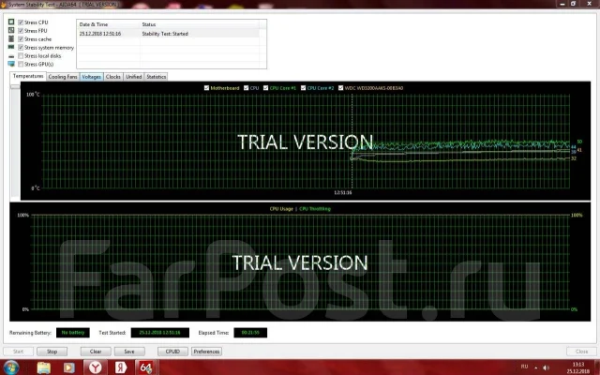Launch Yandex Browser from taskbar
Viewport: 600px width, 375px height.
(96, 367)
